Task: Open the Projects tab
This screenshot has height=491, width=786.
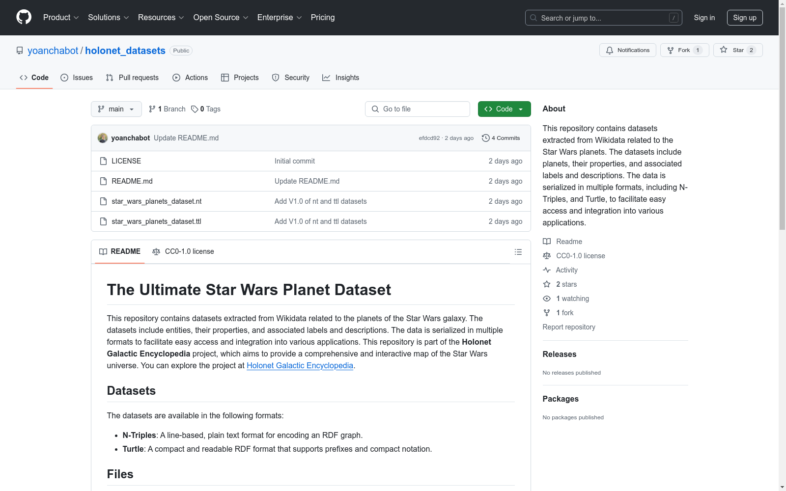Action: tap(240, 78)
